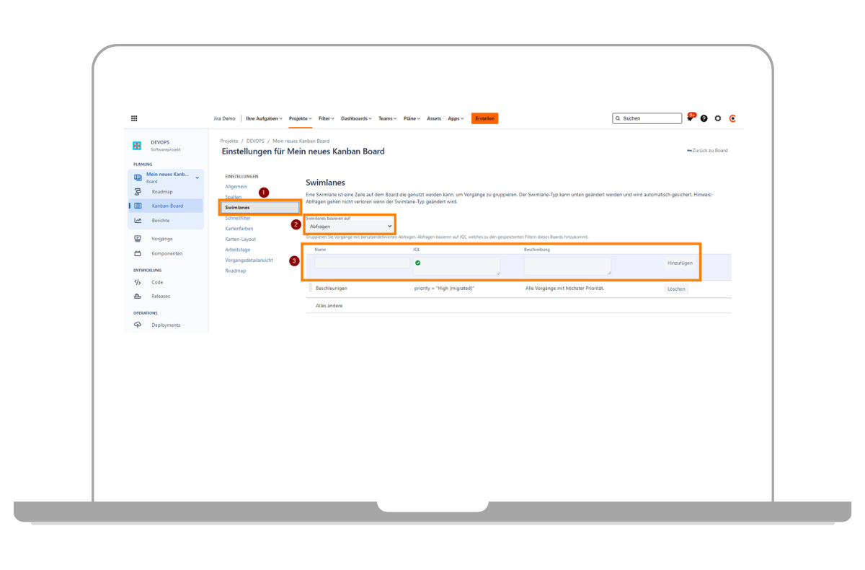
Task: Click the notifications bell with 9+ badge
Action: click(x=690, y=118)
